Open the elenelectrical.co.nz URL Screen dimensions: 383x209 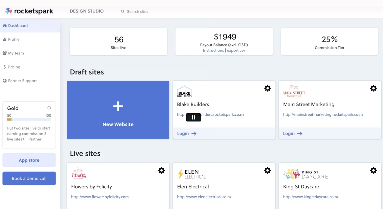[204, 197]
